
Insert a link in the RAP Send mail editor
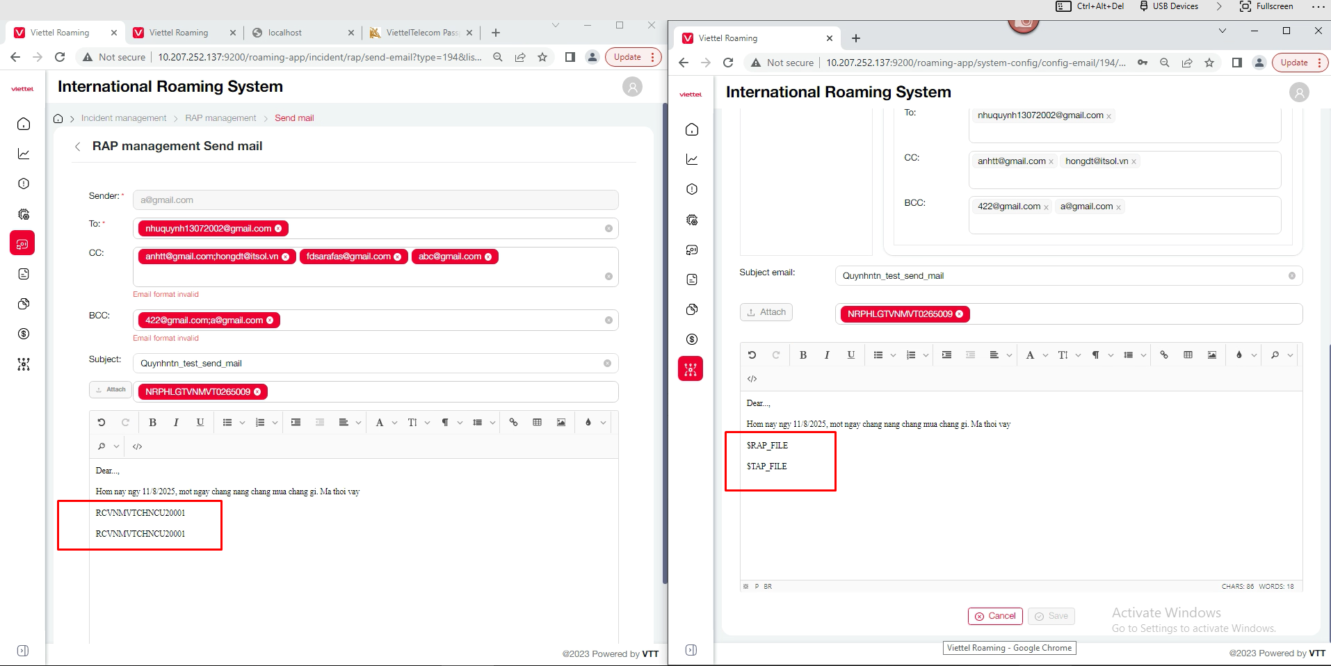point(513,423)
